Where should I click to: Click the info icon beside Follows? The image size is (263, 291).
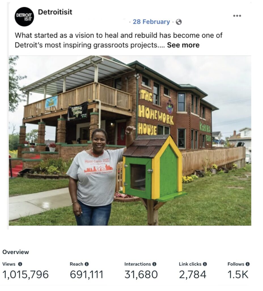[x=247, y=264]
